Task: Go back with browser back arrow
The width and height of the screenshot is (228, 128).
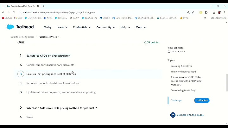Action: 3,12
